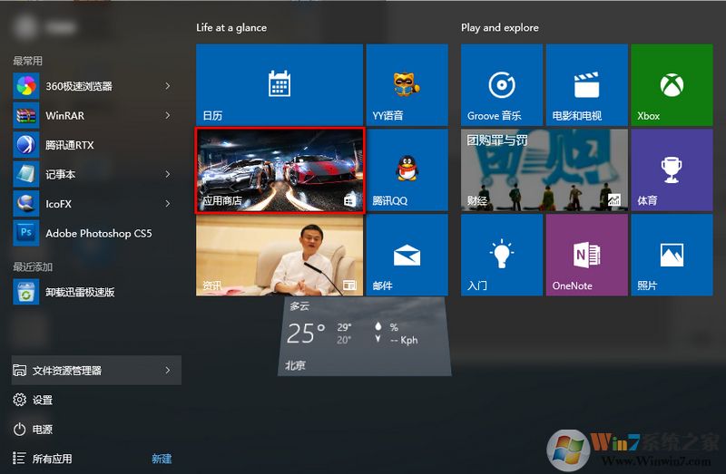
Task: Open the 日历 calendar tile
Action: tap(279, 85)
